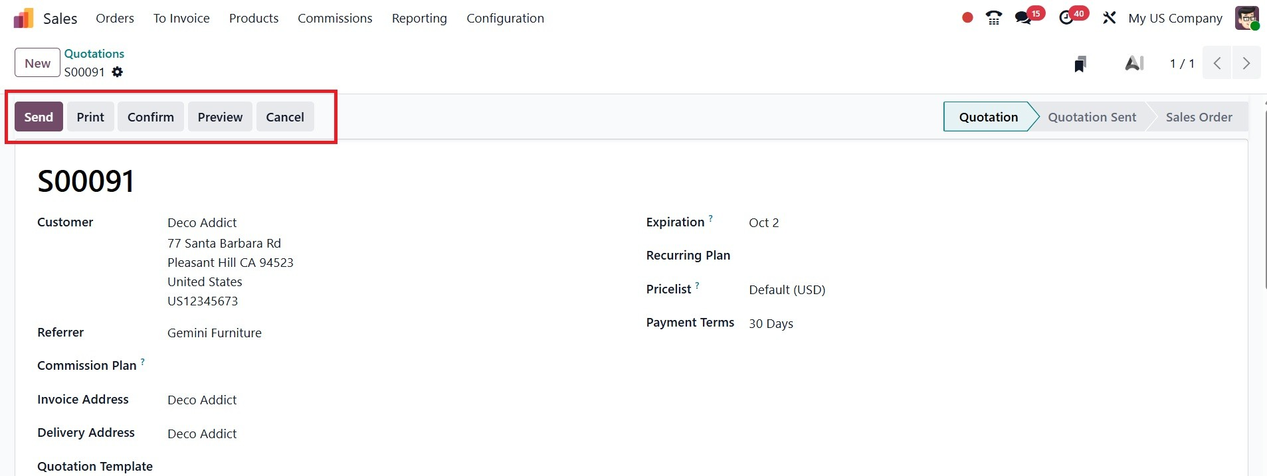1267x476 pixels.
Task: Go to the next record arrow
Action: tap(1246, 64)
